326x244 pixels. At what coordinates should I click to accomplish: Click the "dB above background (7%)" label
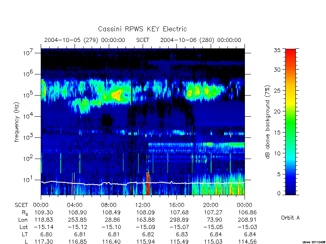coord(268,122)
